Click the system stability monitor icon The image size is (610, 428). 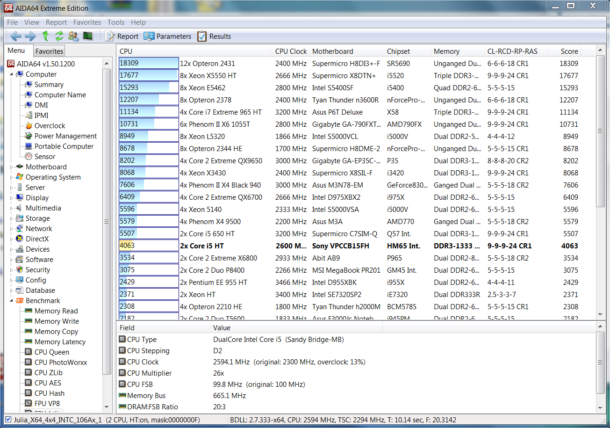click(x=87, y=36)
